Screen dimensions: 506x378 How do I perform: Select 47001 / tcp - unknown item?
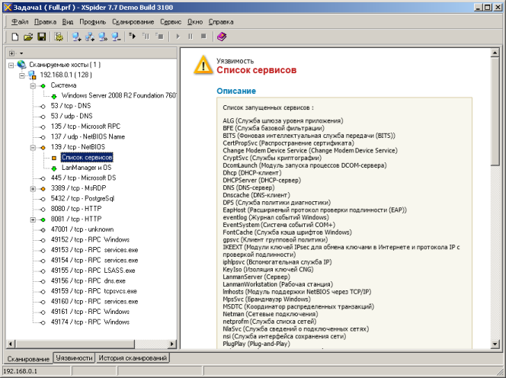point(82,229)
